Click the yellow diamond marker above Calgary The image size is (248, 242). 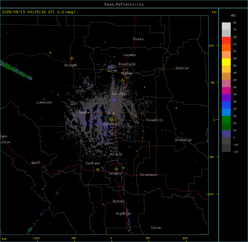117,169
